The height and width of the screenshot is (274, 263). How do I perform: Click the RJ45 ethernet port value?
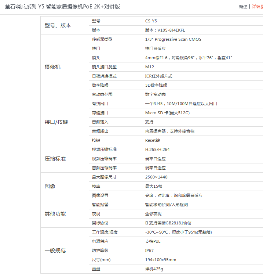coord(181,104)
